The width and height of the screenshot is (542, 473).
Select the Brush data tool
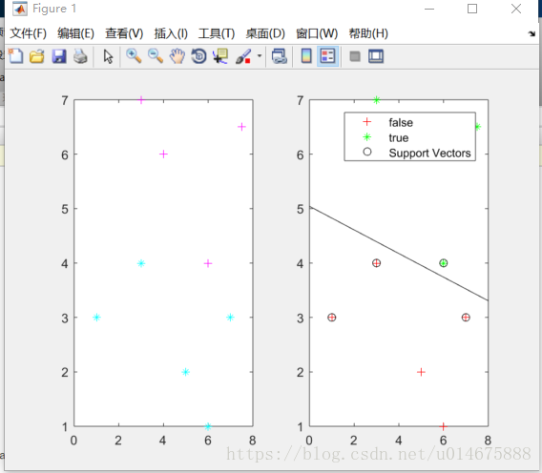[x=243, y=56]
